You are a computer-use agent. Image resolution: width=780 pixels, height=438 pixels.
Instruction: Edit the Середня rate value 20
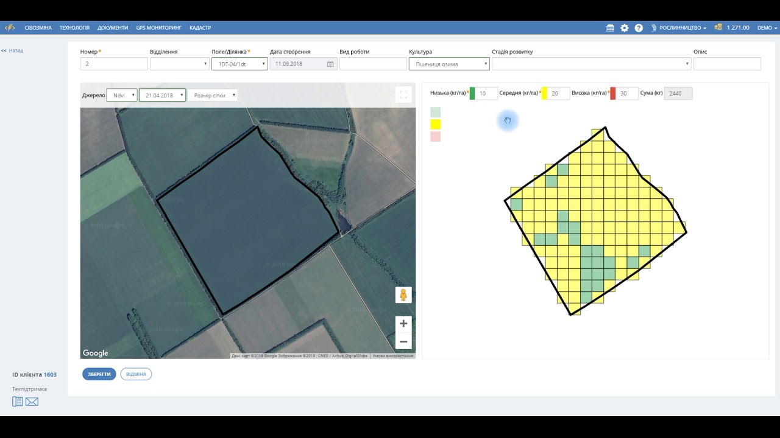(x=558, y=94)
